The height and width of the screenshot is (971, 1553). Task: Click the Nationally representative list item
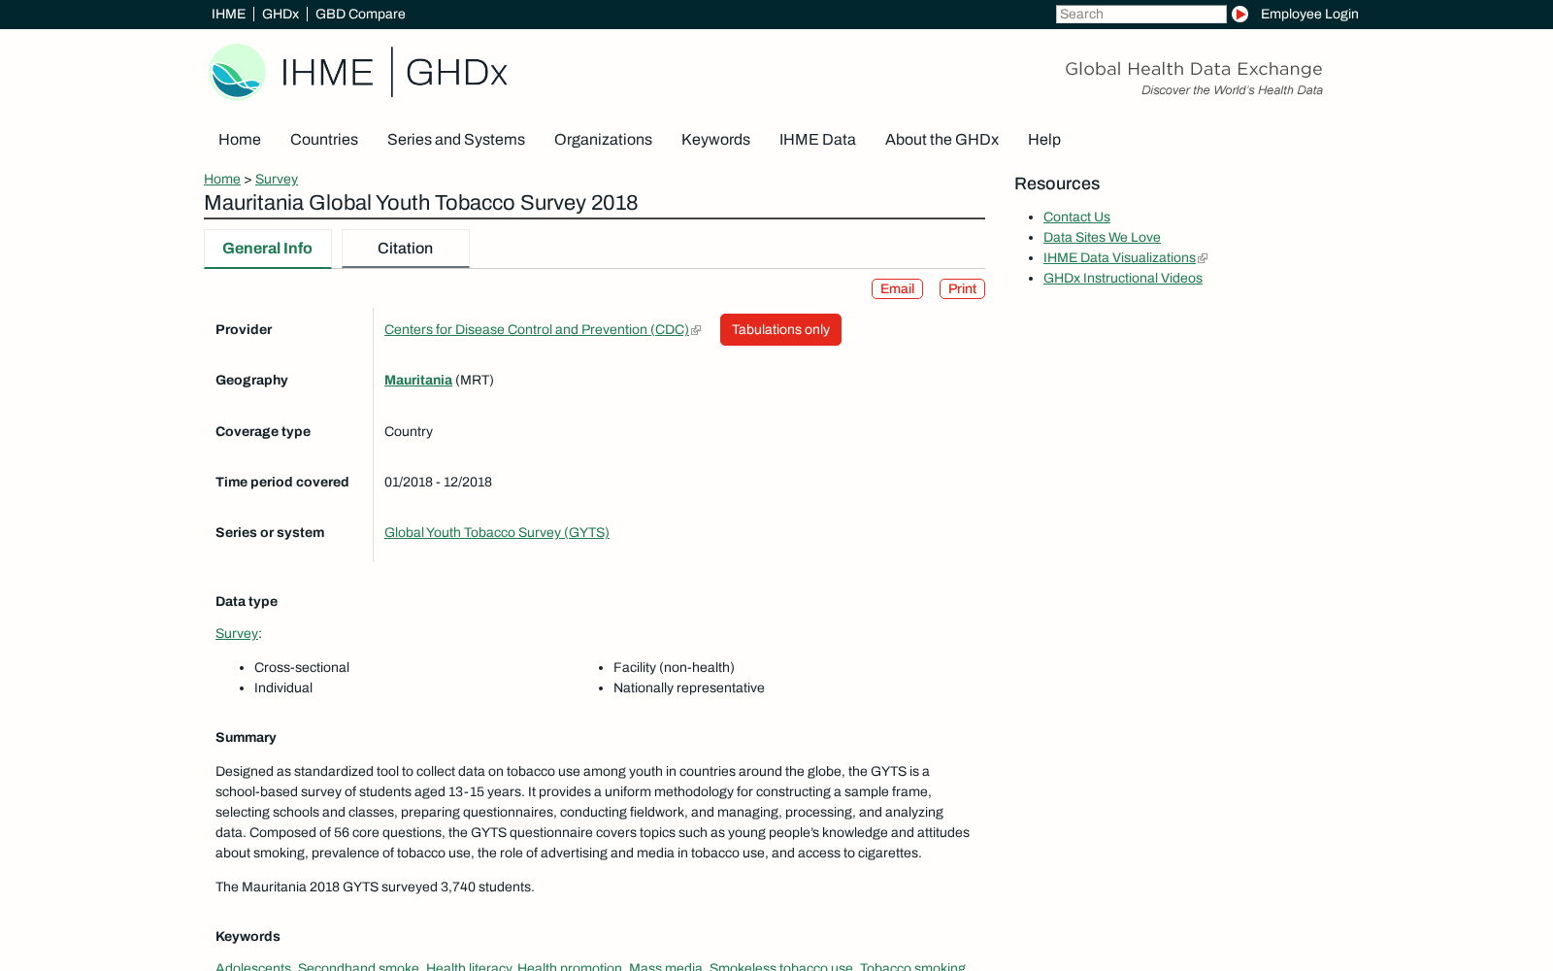689,688
